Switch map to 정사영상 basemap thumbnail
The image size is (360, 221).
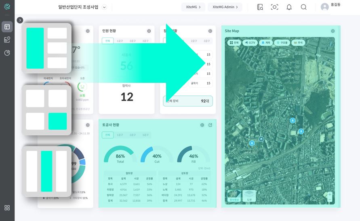pos(234,196)
